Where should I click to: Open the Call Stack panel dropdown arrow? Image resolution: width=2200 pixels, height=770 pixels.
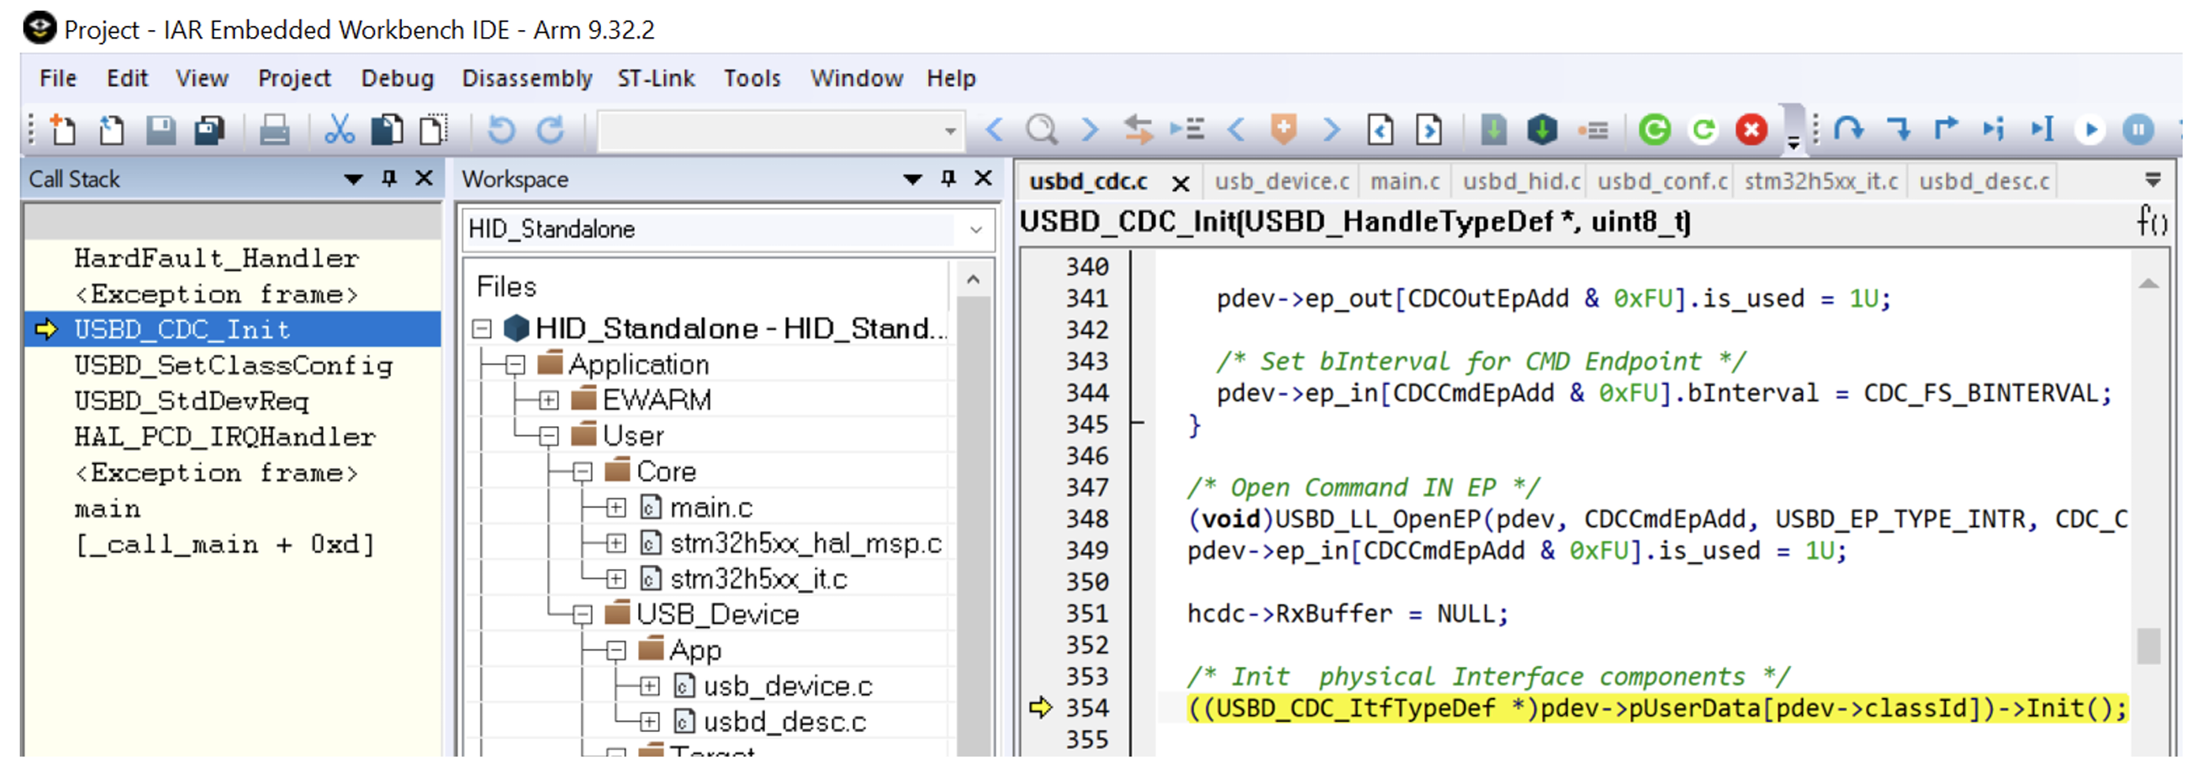pos(353,179)
